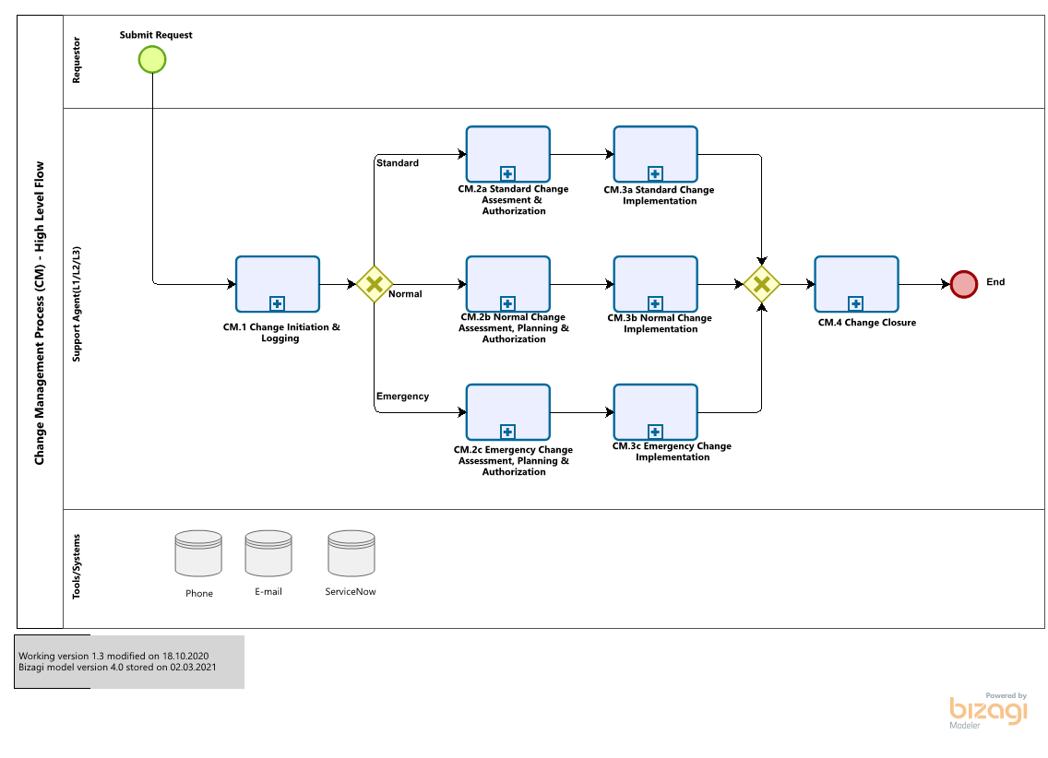Click the Submit Request start event circle

click(151, 60)
